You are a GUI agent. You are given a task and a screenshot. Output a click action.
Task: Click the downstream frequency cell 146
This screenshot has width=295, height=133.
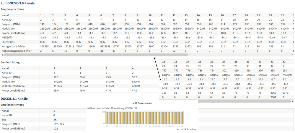[42, 24]
